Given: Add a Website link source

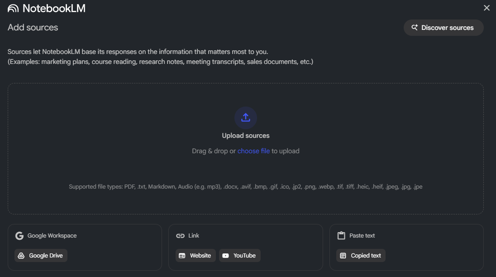Looking at the screenshot, I should (196, 255).
